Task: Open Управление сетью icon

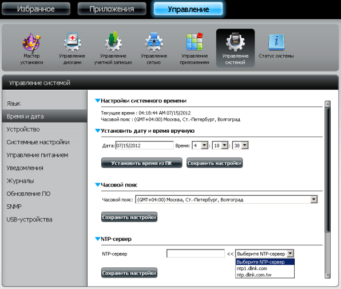Action: click(154, 42)
